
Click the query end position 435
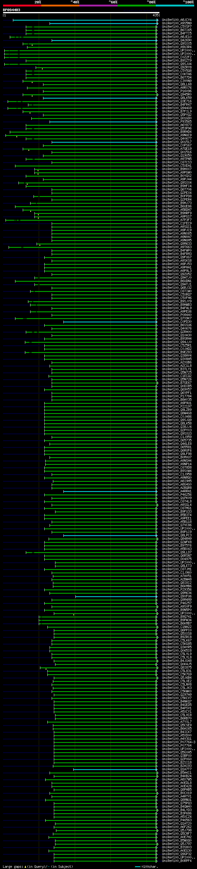pyautogui.click(x=155, y=15)
